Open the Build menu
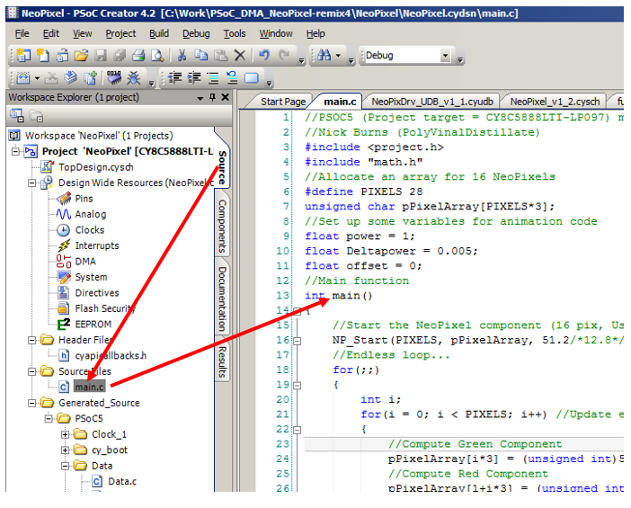 tap(159, 34)
